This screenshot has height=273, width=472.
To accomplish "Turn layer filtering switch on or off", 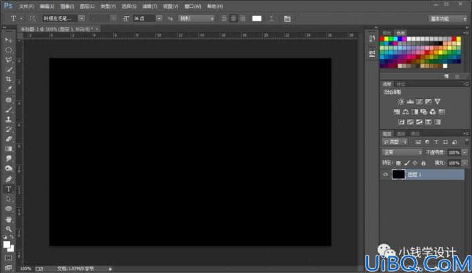I will pos(467,141).
